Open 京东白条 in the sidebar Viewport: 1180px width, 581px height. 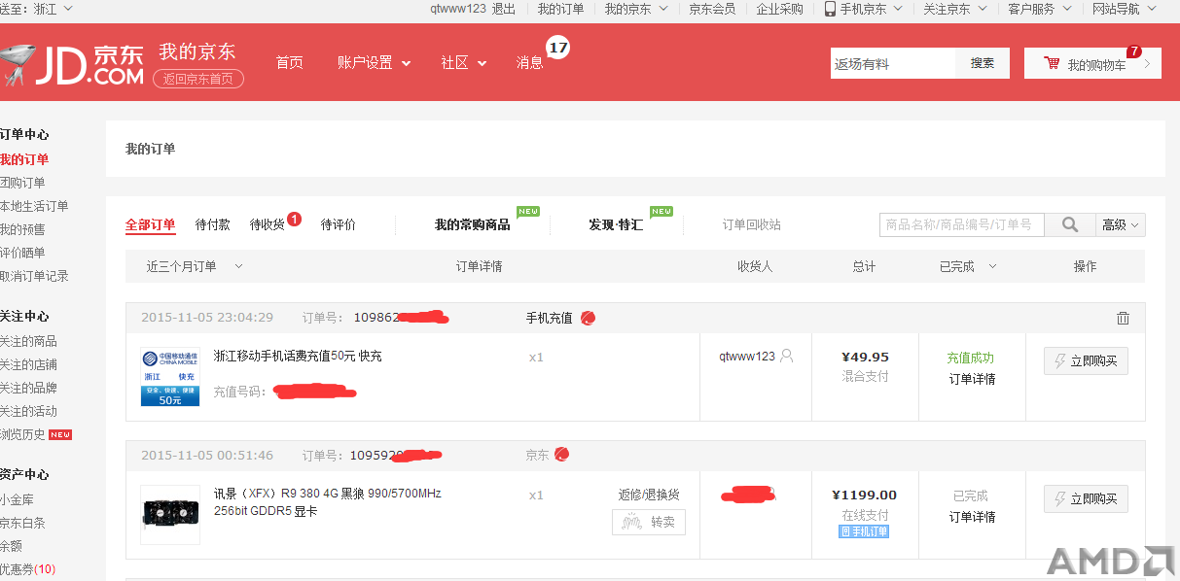(22, 523)
